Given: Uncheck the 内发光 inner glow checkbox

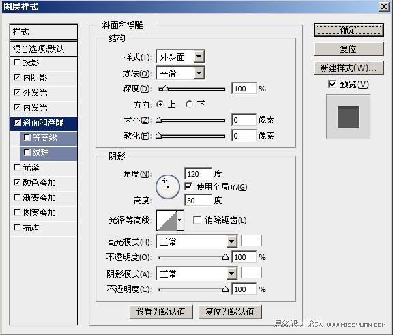Looking at the screenshot, I should point(17,107).
